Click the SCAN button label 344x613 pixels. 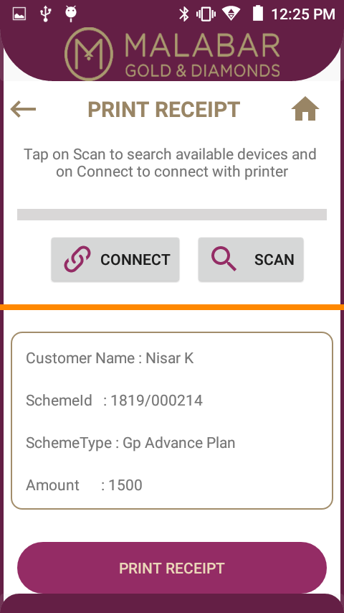[274, 260]
